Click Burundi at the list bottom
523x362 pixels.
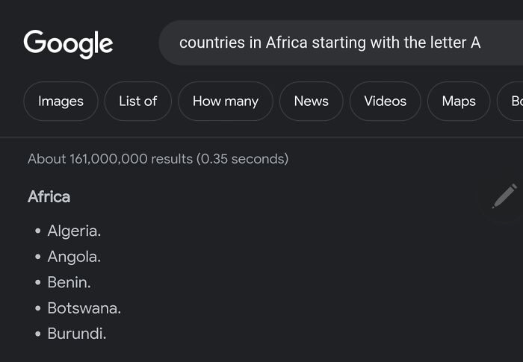click(76, 334)
